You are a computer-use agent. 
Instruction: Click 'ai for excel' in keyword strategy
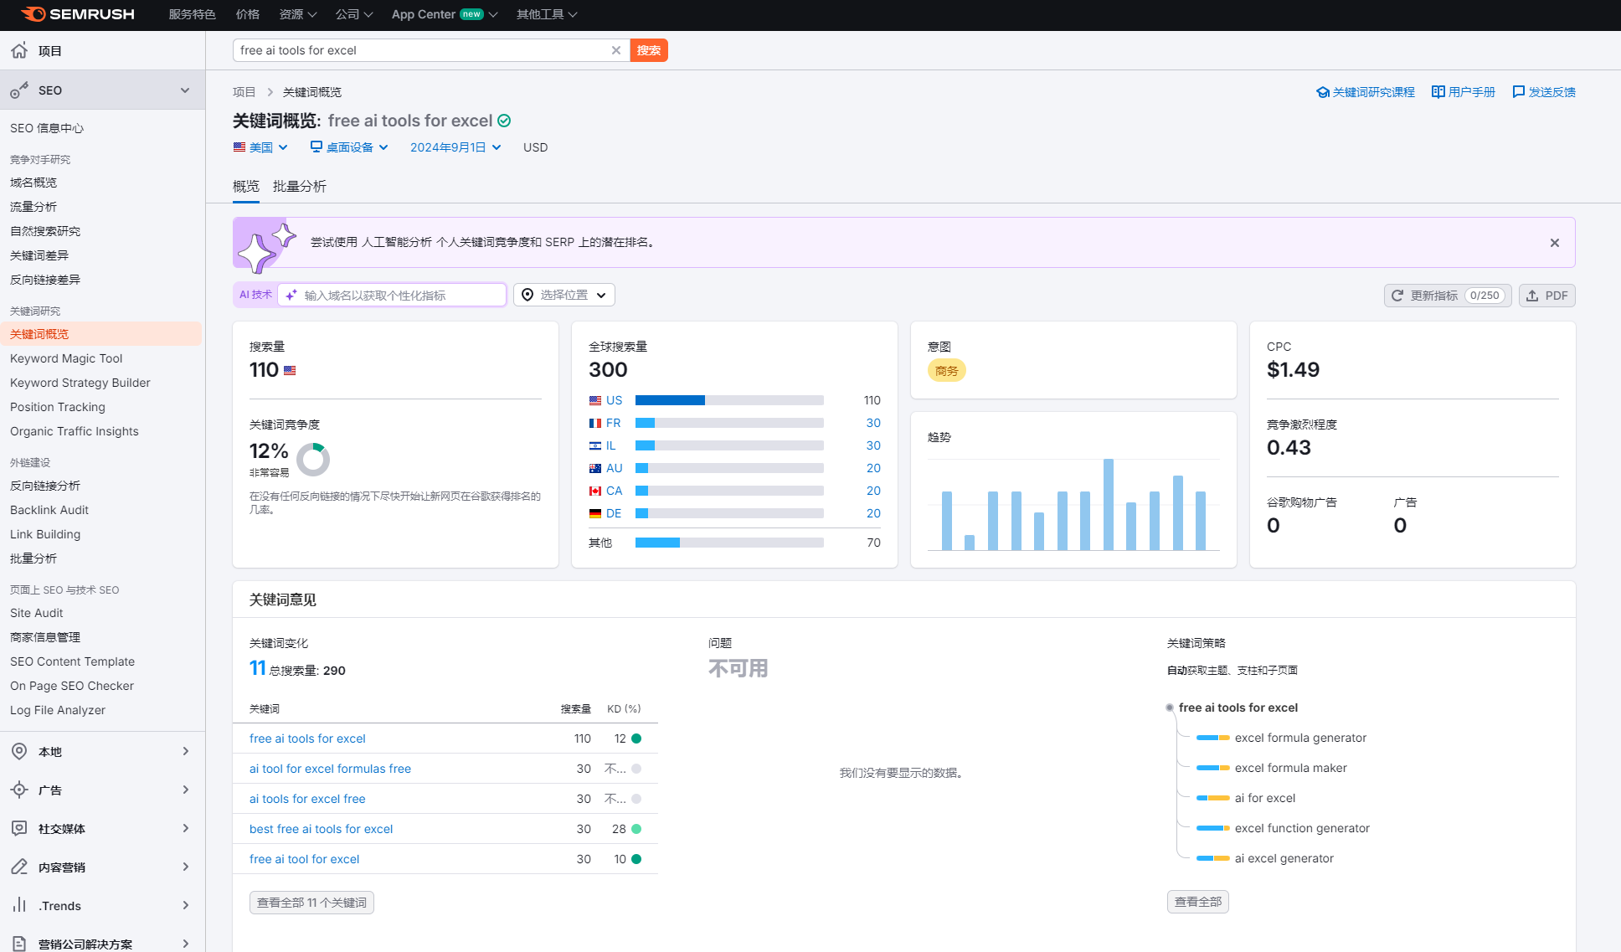coord(1265,798)
